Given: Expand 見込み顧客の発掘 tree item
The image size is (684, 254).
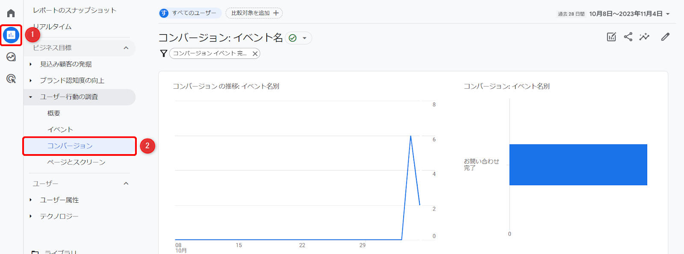Looking at the screenshot, I should pyautogui.click(x=31, y=64).
